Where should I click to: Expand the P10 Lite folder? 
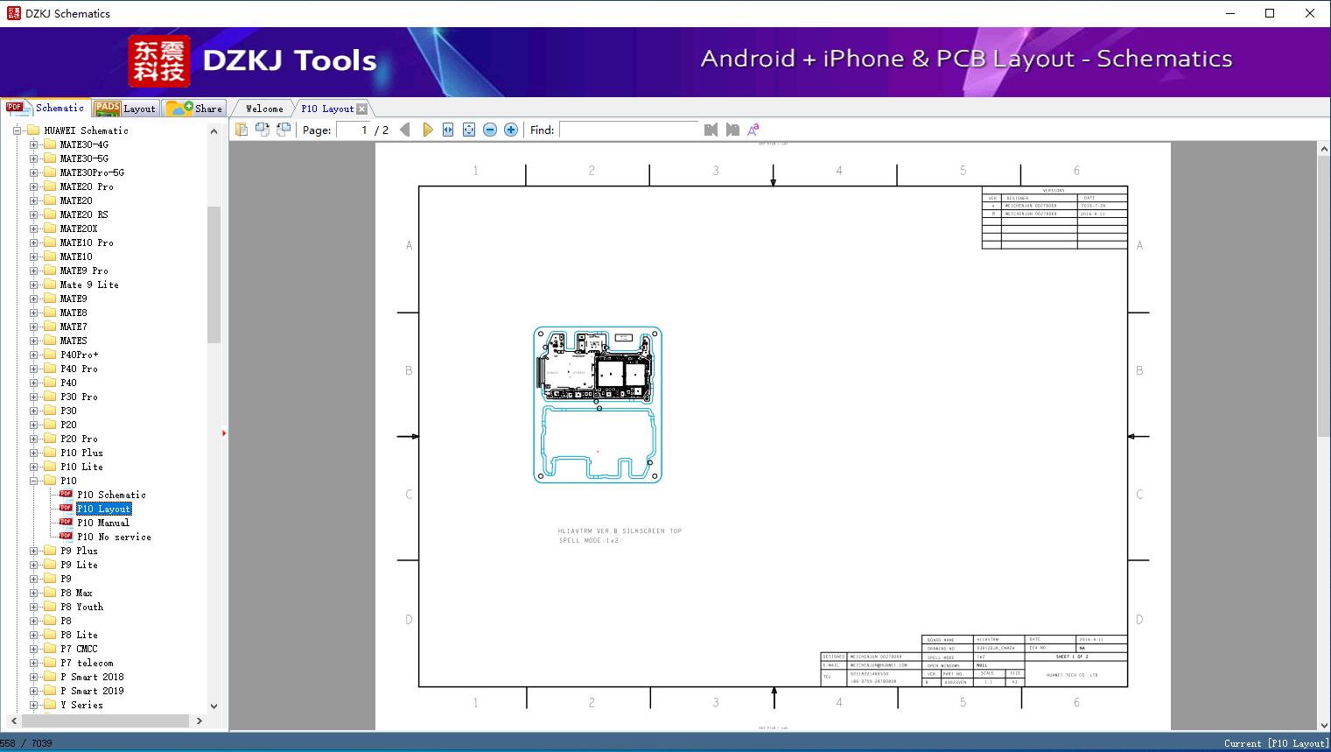click(x=33, y=467)
